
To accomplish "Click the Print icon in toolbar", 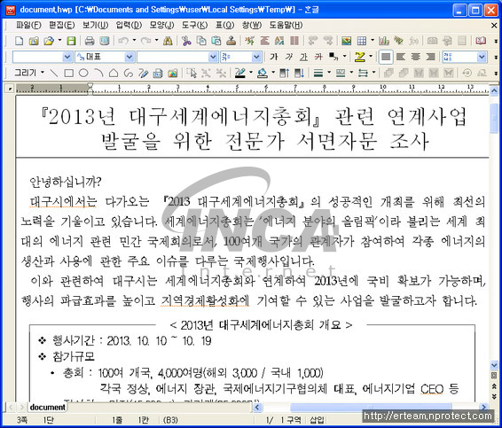I will [90, 41].
